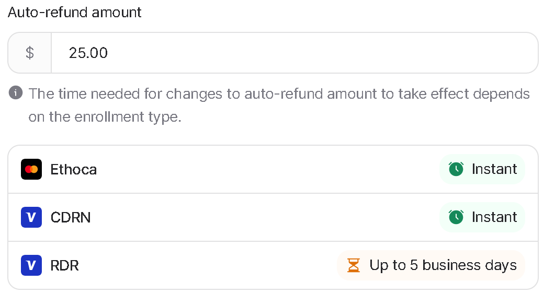This screenshot has height=305, width=544.
Task: Click the green alarm clock in Ethoca row
Action: (456, 169)
